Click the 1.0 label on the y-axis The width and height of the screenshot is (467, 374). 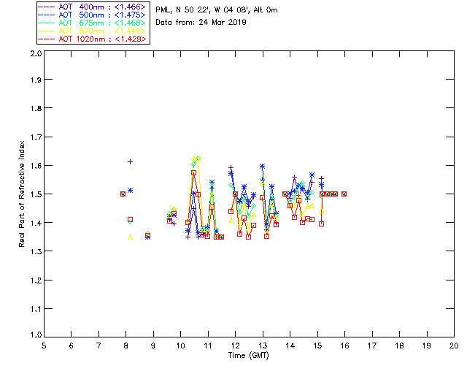pyautogui.click(x=36, y=335)
